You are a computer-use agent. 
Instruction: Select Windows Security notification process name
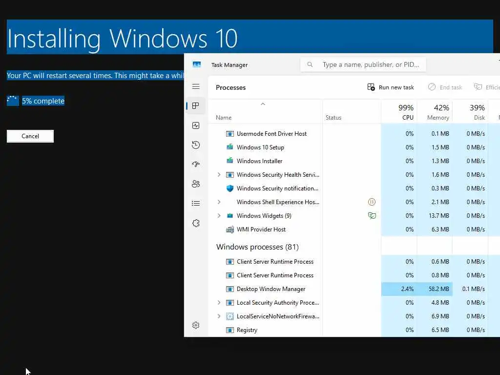[277, 188]
